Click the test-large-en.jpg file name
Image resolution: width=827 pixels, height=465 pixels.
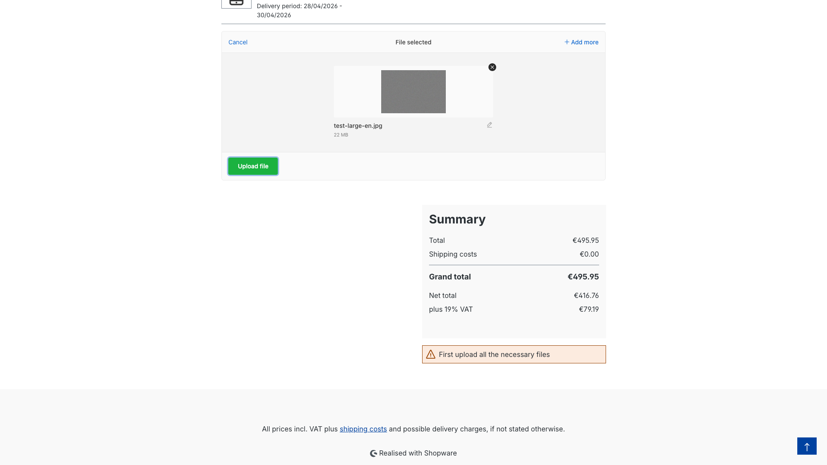point(358,126)
